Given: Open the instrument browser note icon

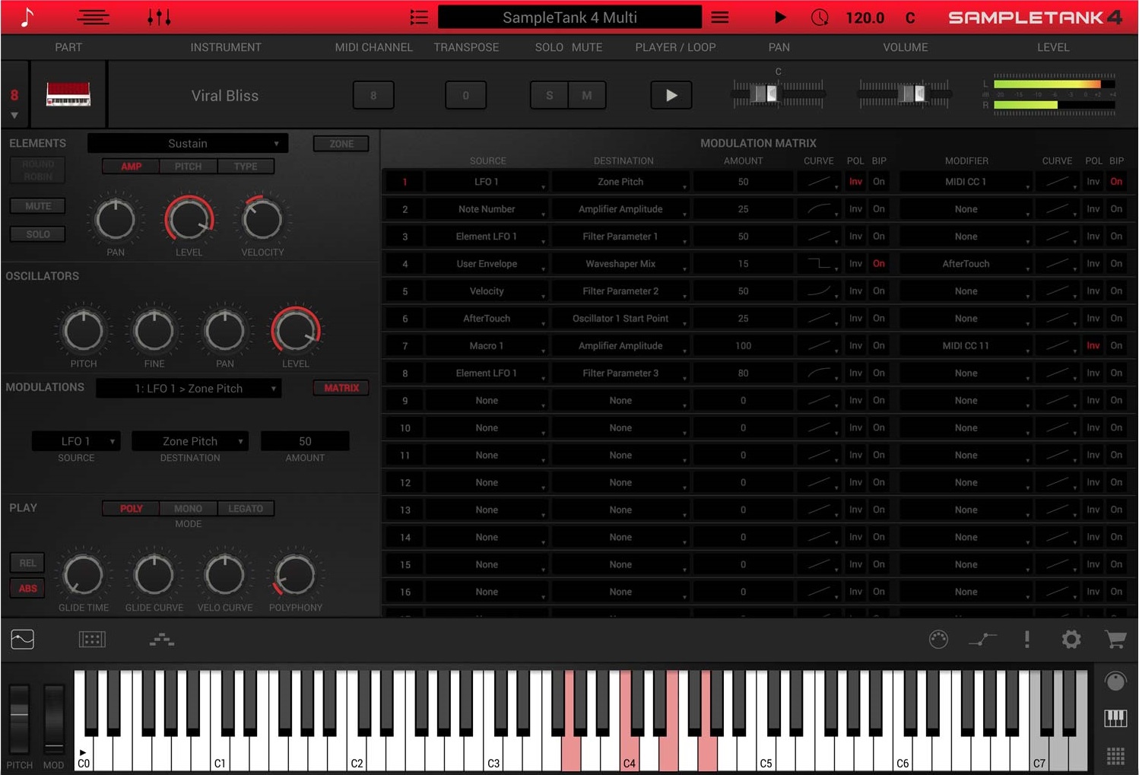Looking at the screenshot, I should 27,17.
